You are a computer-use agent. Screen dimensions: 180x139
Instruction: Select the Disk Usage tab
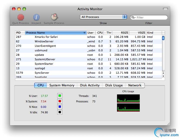114,85
